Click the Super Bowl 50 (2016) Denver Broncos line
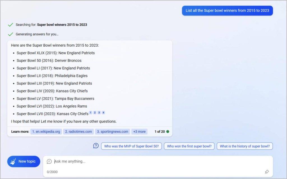The height and width of the screenshot is (179, 287). (x=49, y=61)
